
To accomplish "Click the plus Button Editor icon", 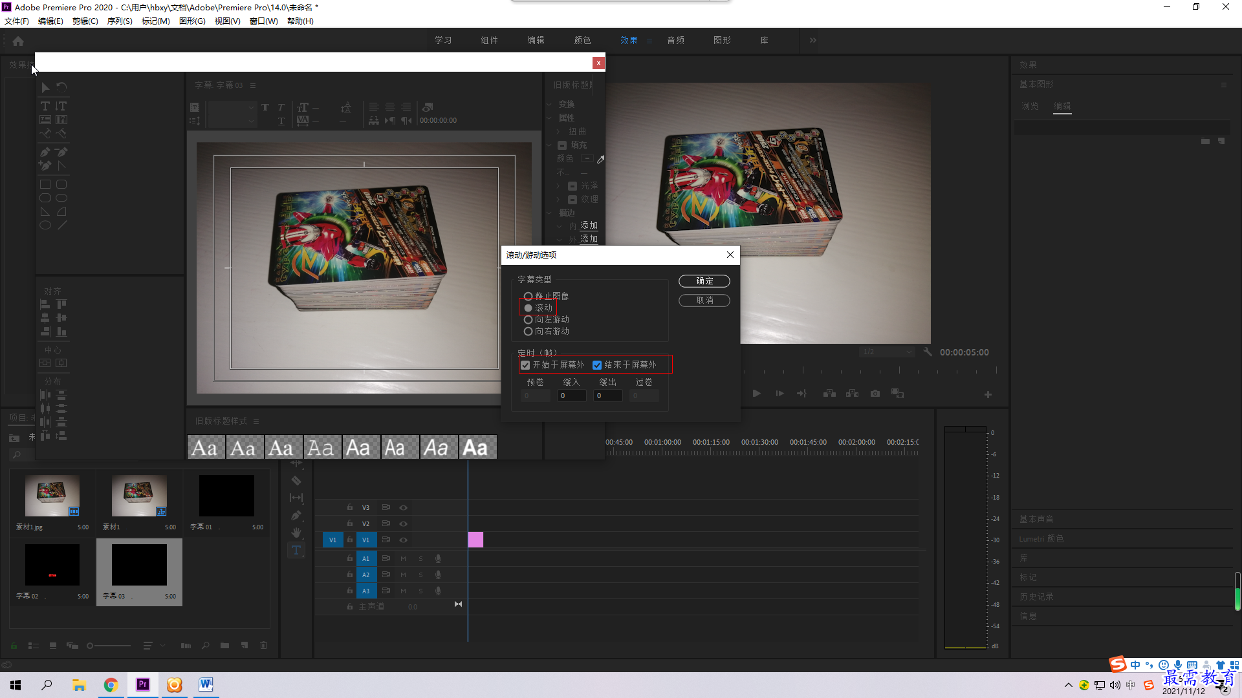I will tap(988, 394).
